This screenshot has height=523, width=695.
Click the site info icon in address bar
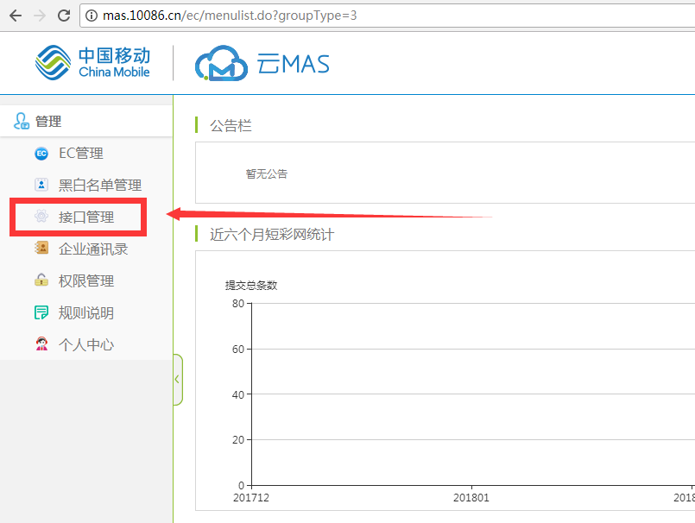92,16
